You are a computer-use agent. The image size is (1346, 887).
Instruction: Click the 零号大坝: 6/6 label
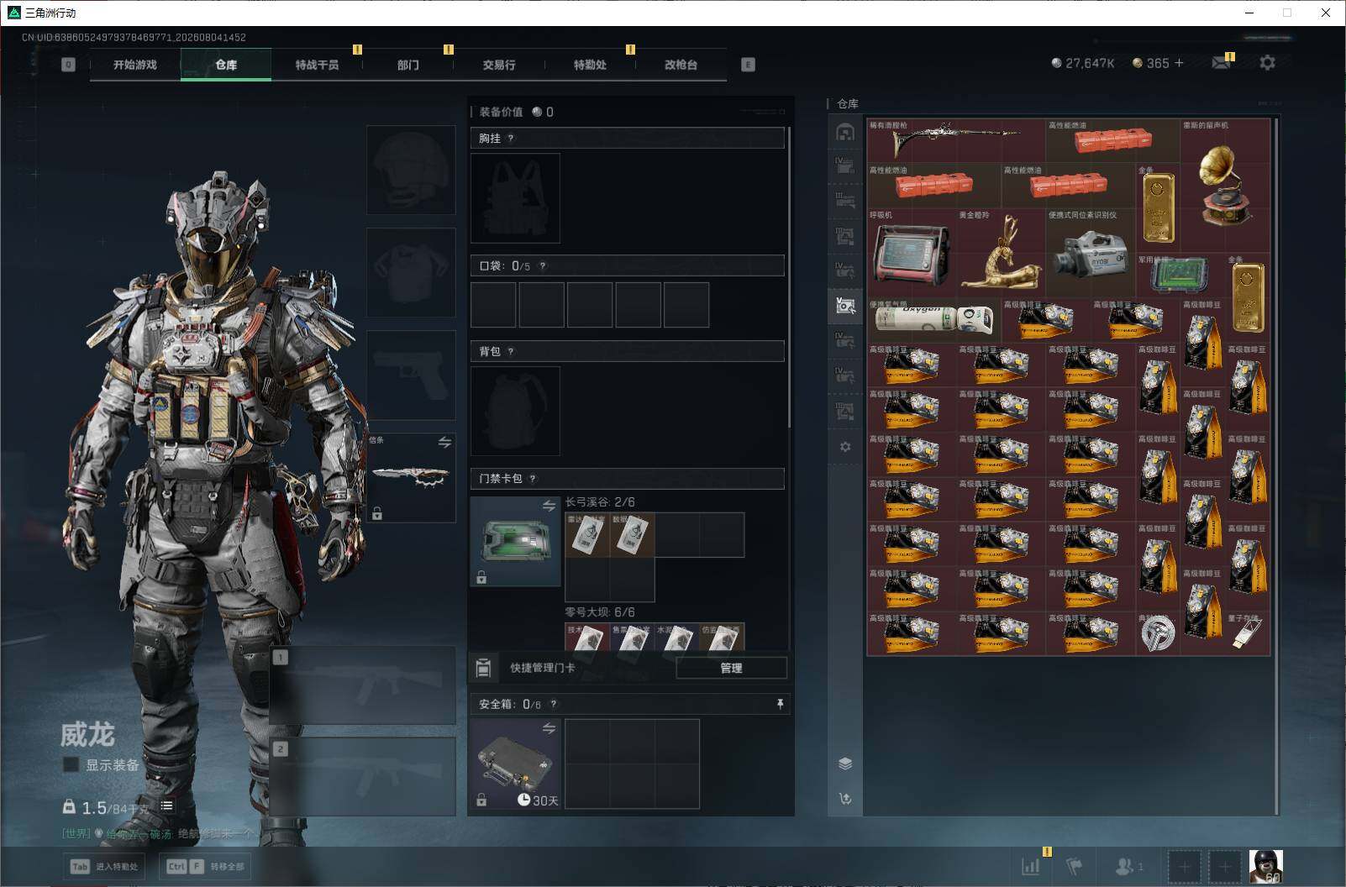pos(600,612)
